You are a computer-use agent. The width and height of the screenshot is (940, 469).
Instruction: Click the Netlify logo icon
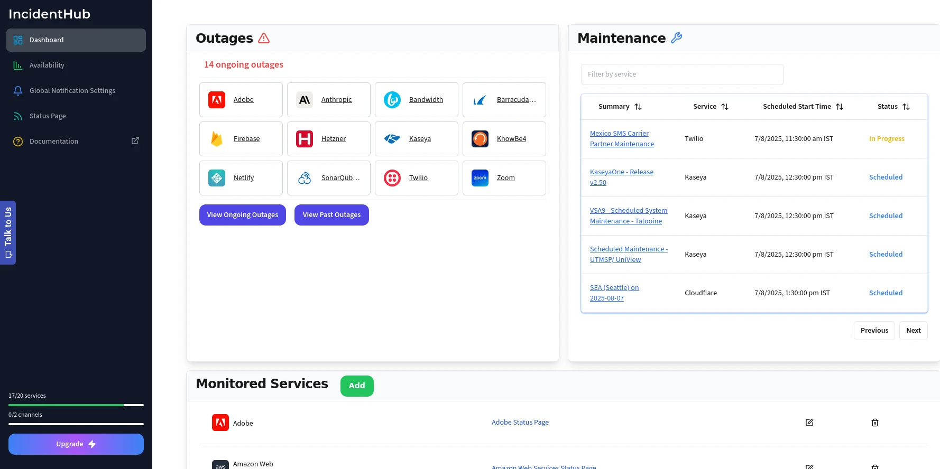217,178
